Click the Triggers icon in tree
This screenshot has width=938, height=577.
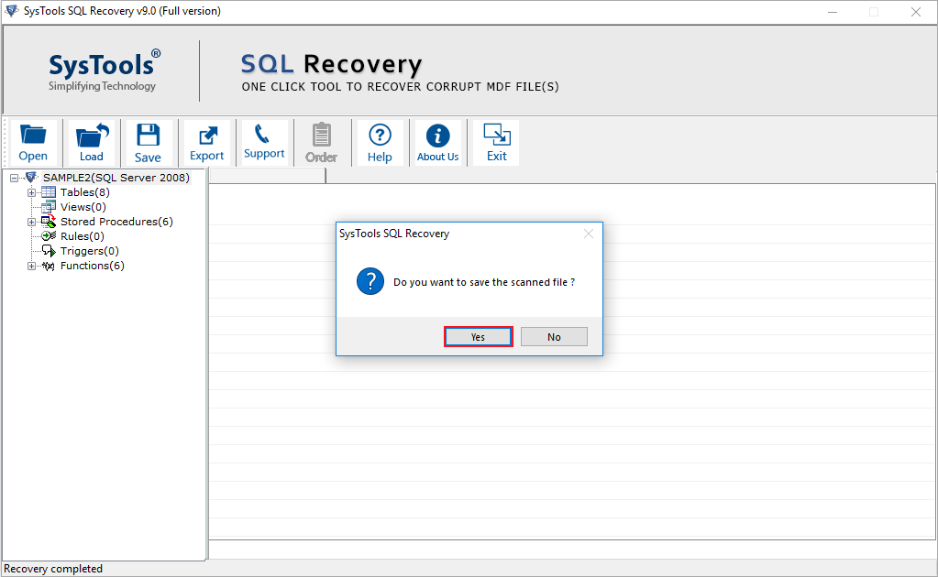coord(49,251)
